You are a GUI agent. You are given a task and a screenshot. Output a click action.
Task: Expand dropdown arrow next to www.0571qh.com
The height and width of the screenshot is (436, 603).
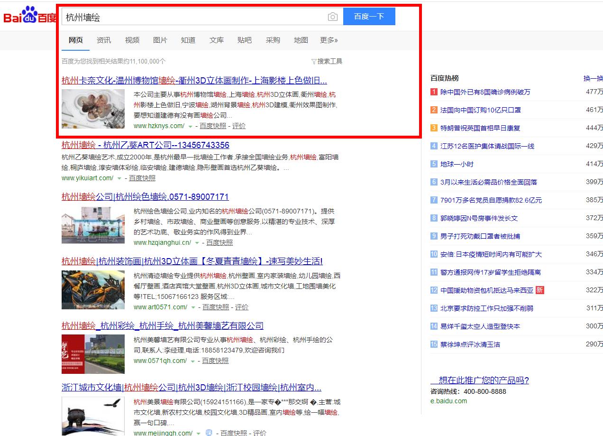pyautogui.click(x=193, y=362)
